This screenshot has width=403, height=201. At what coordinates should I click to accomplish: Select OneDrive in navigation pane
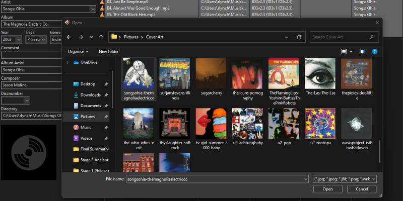[x=85, y=62]
